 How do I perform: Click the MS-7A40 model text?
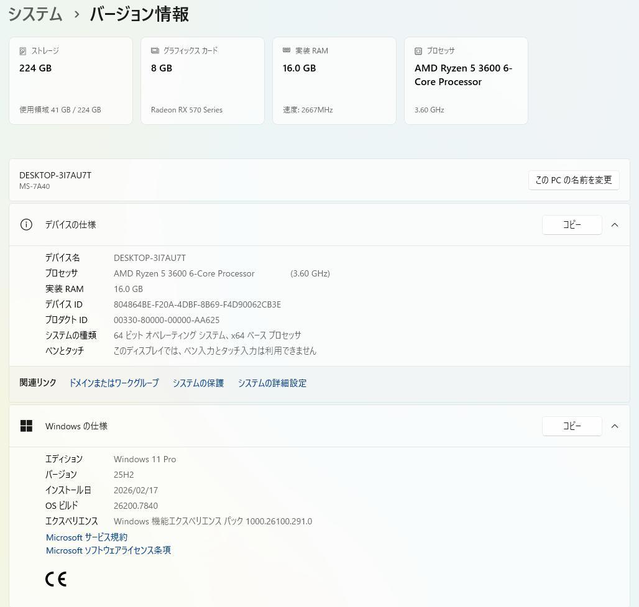[x=34, y=186]
